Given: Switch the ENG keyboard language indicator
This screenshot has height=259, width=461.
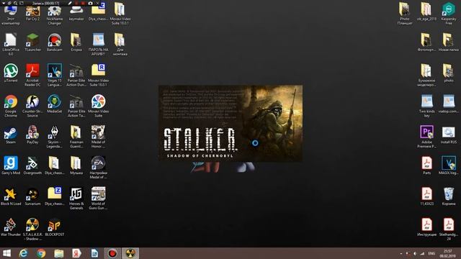Looking at the screenshot, I should point(431,253).
